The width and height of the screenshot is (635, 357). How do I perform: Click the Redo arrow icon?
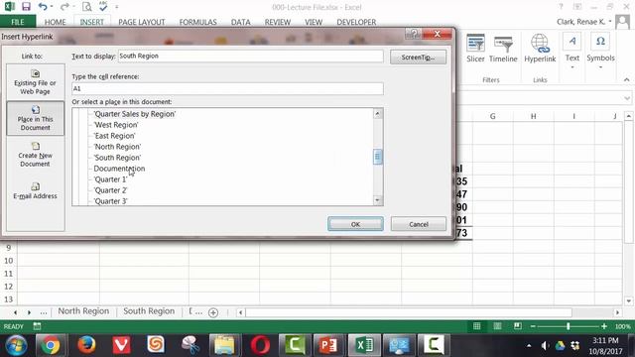point(64,7)
